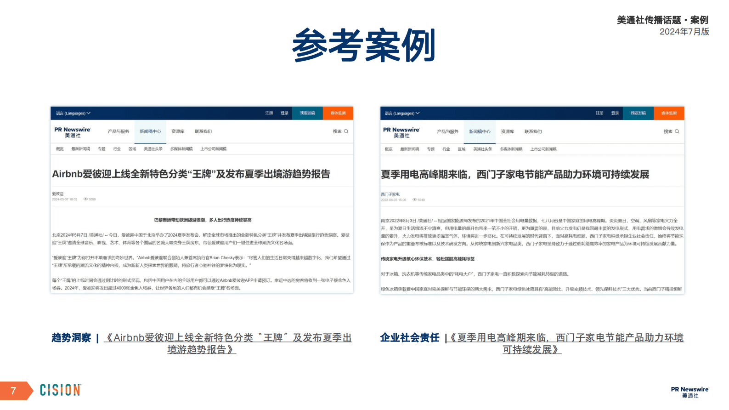This screenshot has height=410, width=729.
Task: Select 新闻稿中心 tab in the 西门子 page
Action: pos(480,131)
